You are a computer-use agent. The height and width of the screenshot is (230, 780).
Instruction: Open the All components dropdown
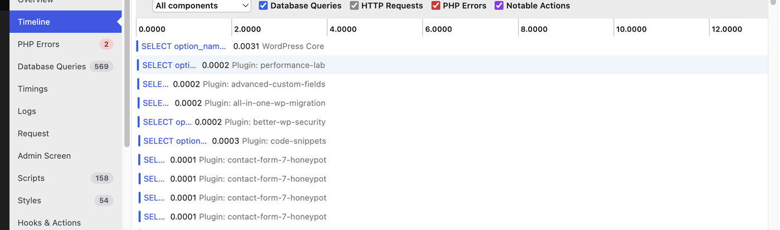[202, 6]
